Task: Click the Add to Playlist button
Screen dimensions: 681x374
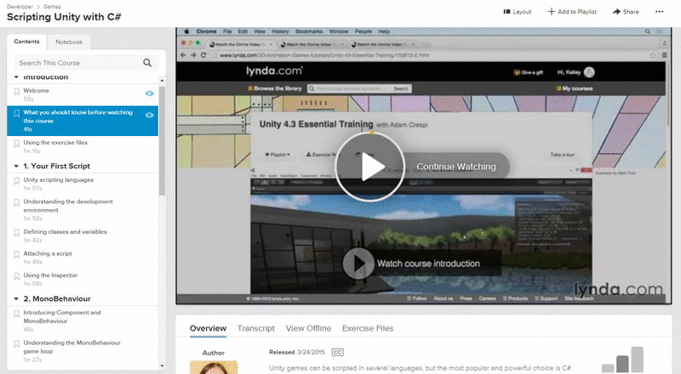Action: click(572, 12)
